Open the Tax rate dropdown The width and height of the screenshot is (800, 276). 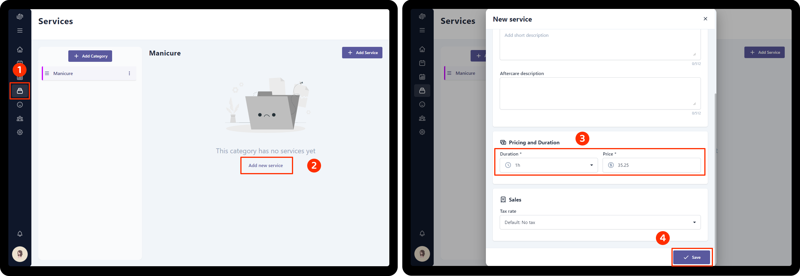(x=600, y=223)
